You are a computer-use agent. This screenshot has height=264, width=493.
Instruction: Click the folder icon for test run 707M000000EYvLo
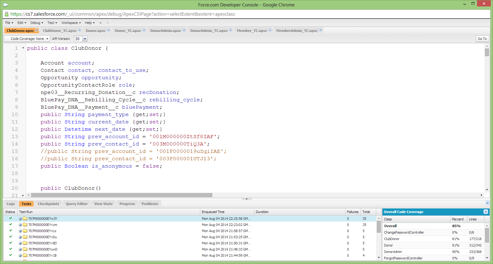[25, 231]
